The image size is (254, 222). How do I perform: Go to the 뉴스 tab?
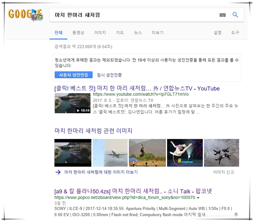[138, 33]
